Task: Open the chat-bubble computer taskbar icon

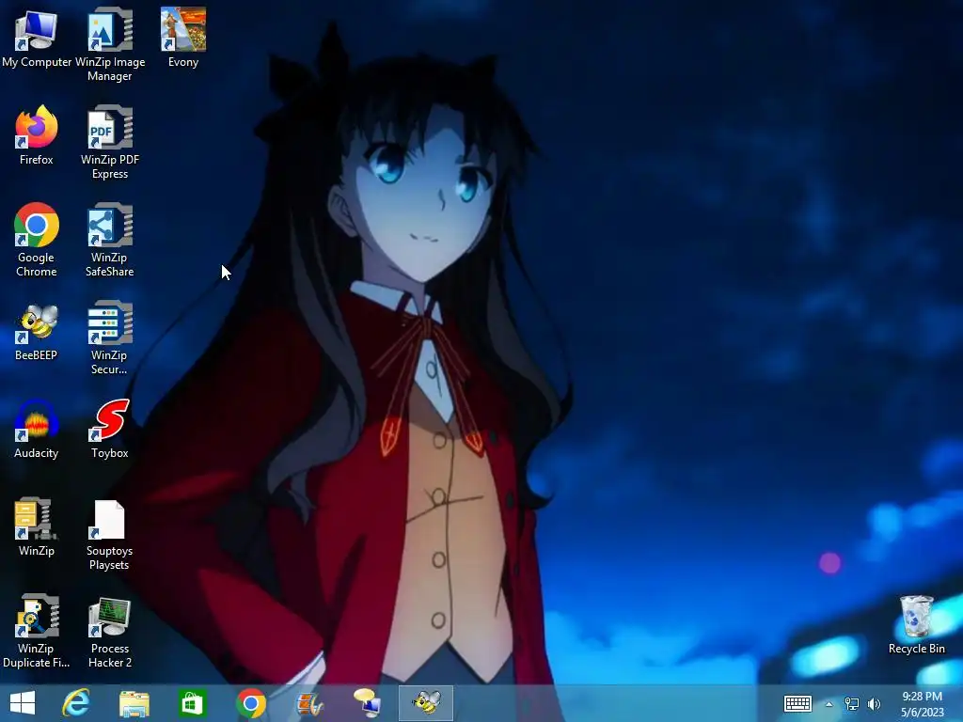Action: tap(368, 703)
